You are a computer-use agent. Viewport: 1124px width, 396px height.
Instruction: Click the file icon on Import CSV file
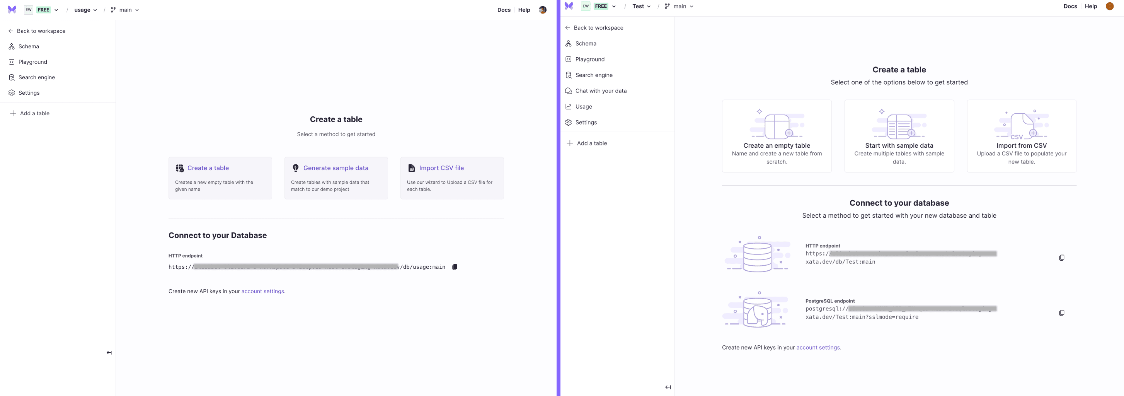pos(412,168)
